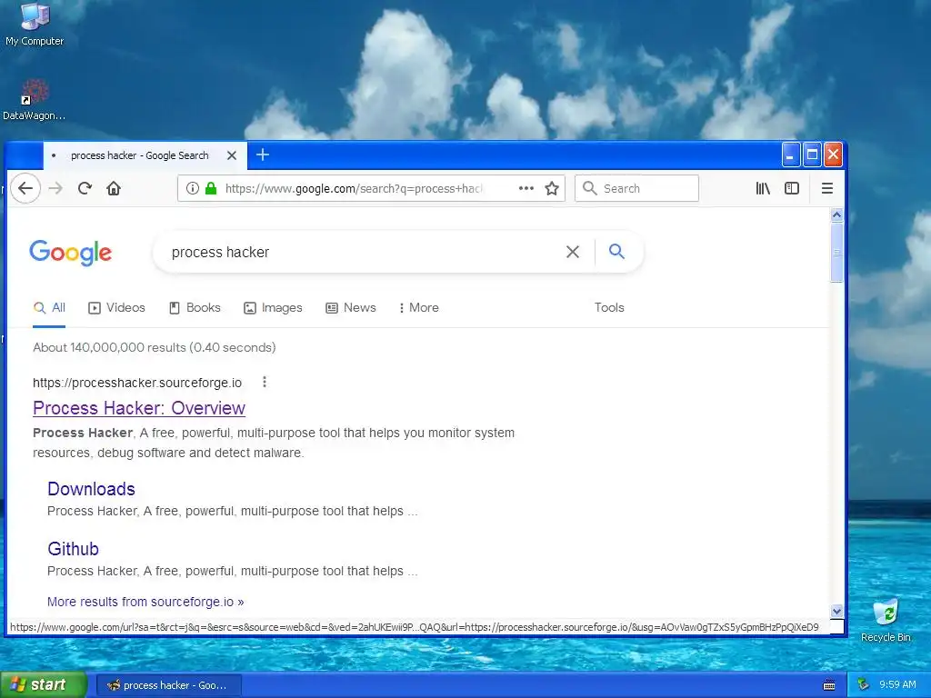Switch to Books results
This screenshot has height=698, width=931.
click(x=195, y=308)
